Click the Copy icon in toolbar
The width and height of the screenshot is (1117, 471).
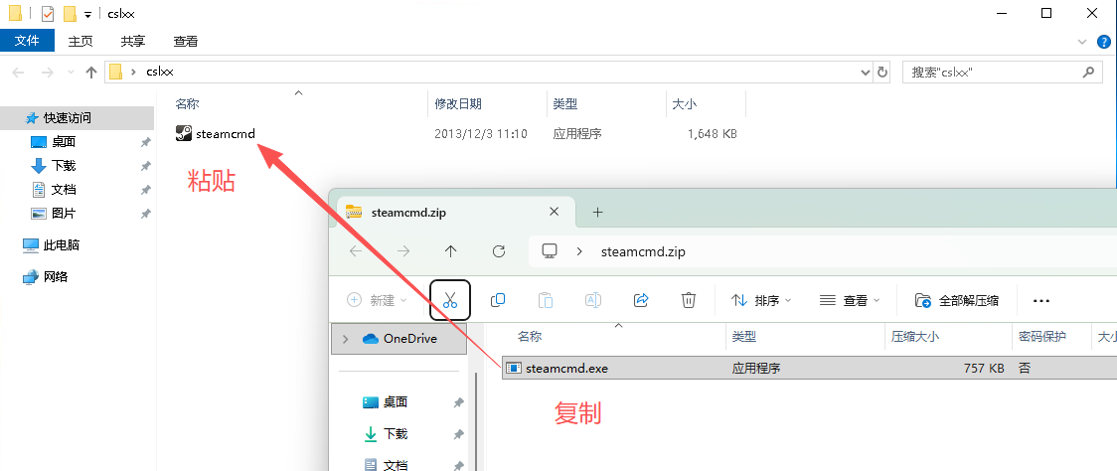click(498, 300)
